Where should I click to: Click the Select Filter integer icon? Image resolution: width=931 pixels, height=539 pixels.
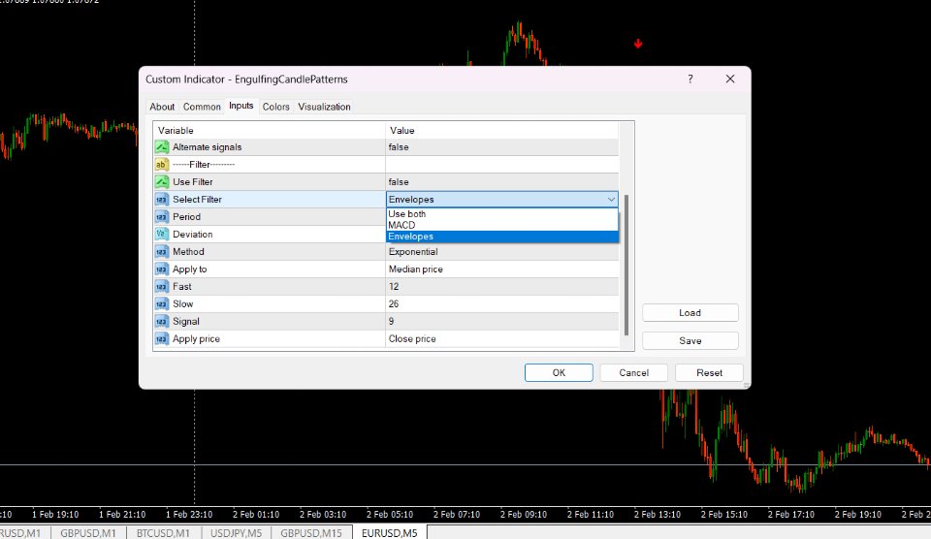point(162,200)
